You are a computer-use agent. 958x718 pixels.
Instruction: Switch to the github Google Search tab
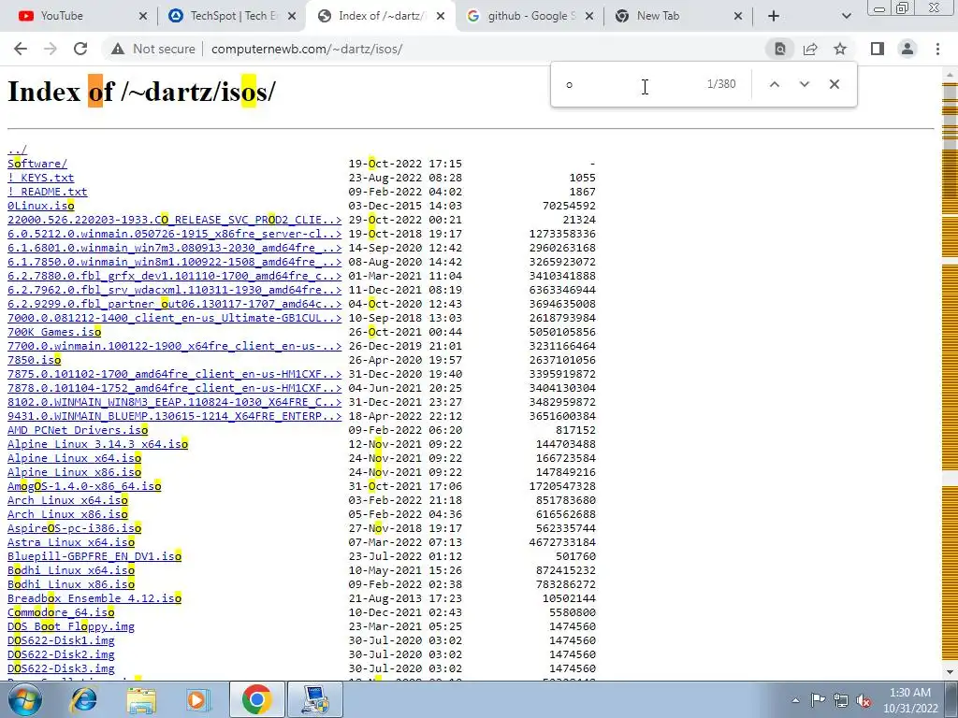[529, 16]
